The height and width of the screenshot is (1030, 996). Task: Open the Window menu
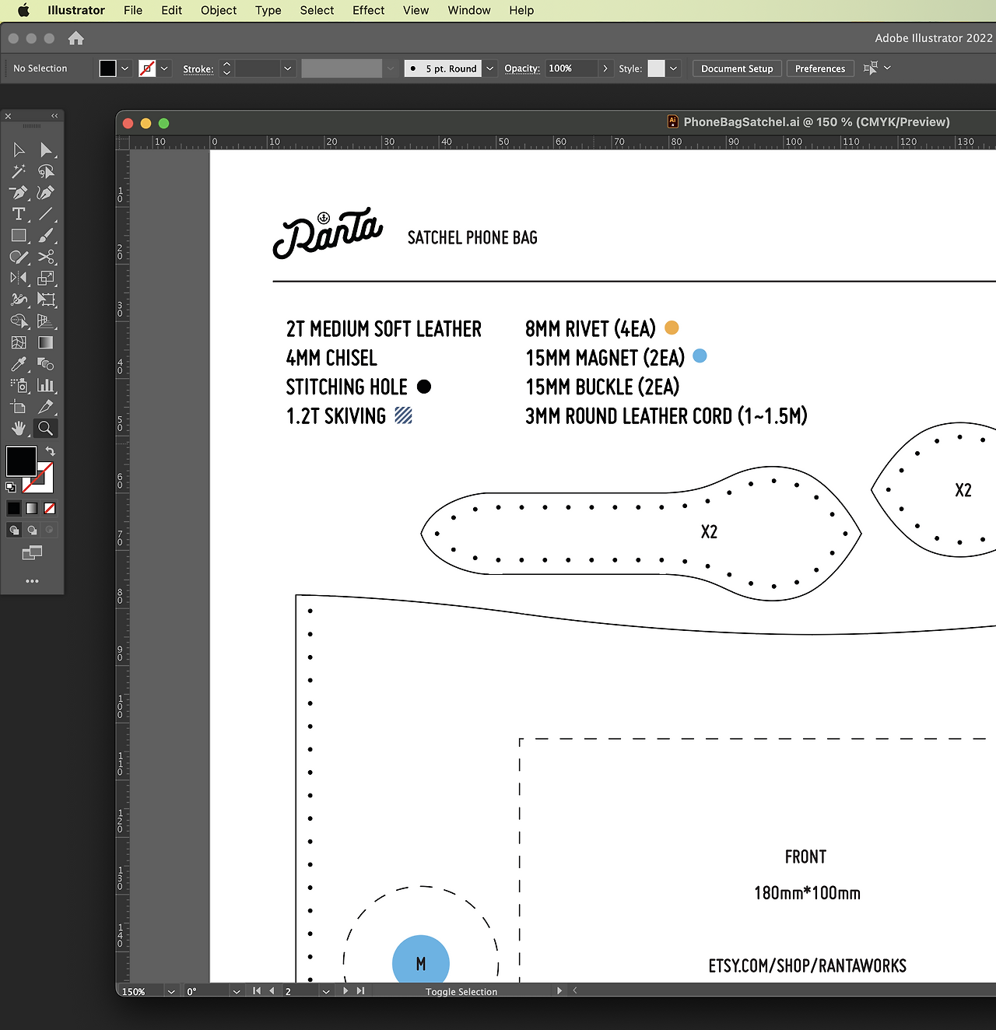469,10
